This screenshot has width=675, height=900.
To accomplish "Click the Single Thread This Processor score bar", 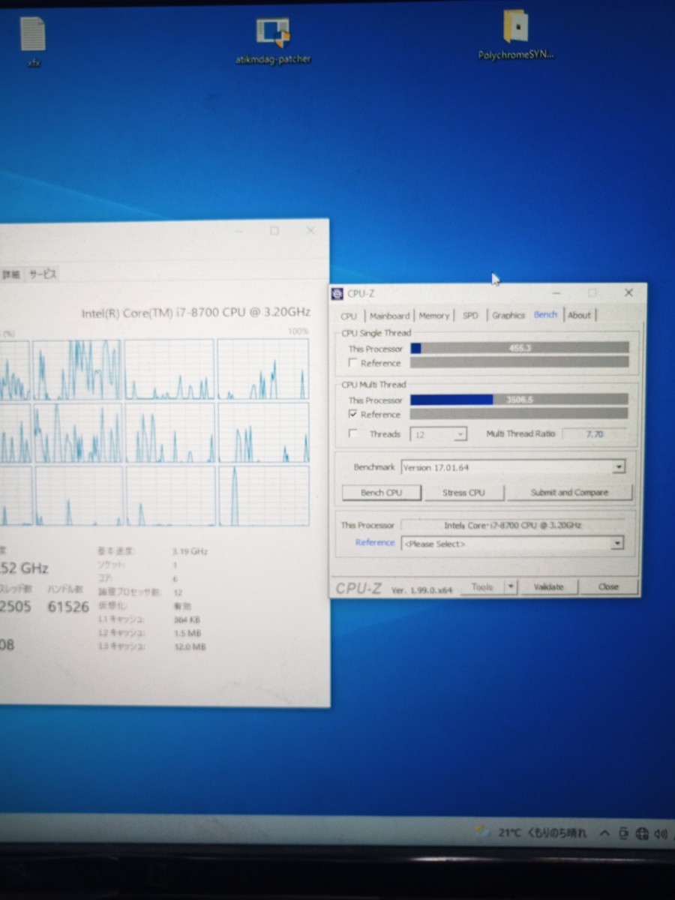I will click(519, 348).
